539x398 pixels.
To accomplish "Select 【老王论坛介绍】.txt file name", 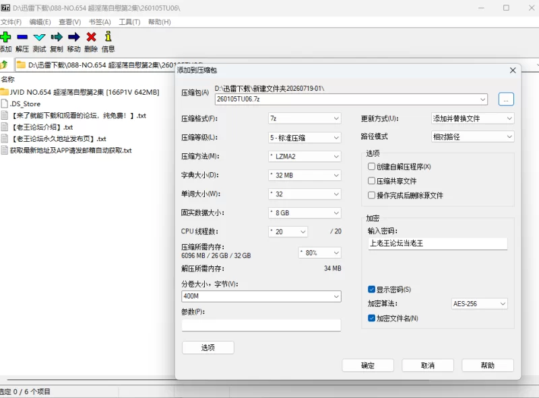I will [42, 127].
